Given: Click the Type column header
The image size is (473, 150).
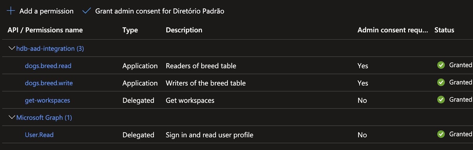Looking at the screenshot, I should click(x=130, y=30).
